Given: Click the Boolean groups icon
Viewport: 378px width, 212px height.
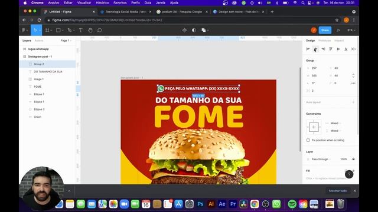Looking at the screenshot, I should [x=204, y=30].
